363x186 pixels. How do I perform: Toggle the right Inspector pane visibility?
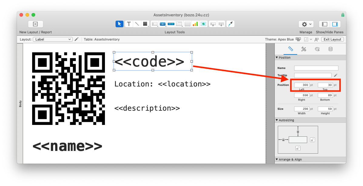point(335,24)
